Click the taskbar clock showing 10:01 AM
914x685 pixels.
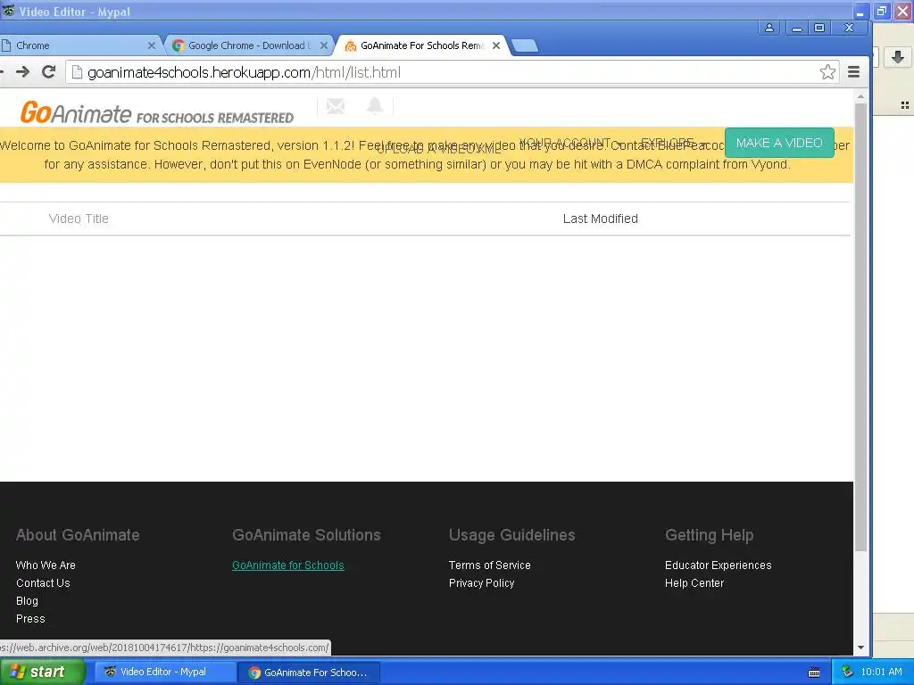pyautogui.click(x=881, y=672)
